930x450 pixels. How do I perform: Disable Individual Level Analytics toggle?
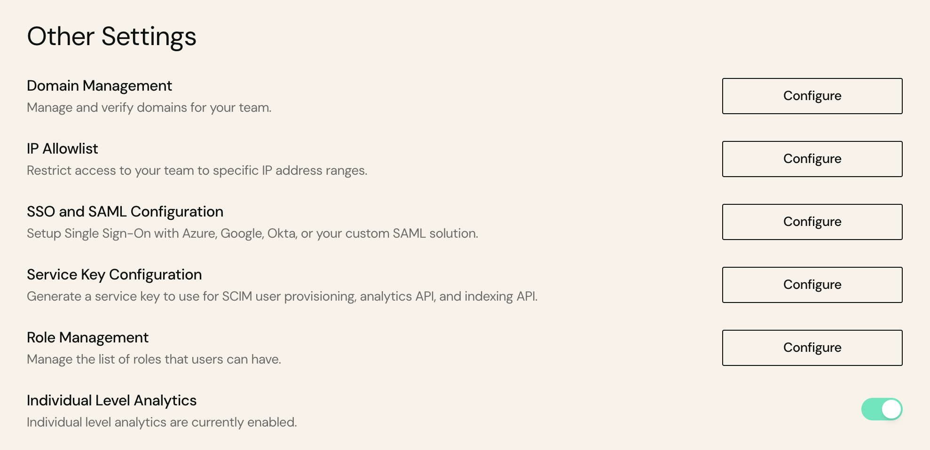click(x=882, y=409)
